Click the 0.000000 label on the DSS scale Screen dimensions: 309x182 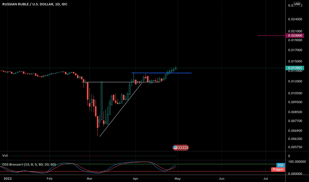[295, 173]
